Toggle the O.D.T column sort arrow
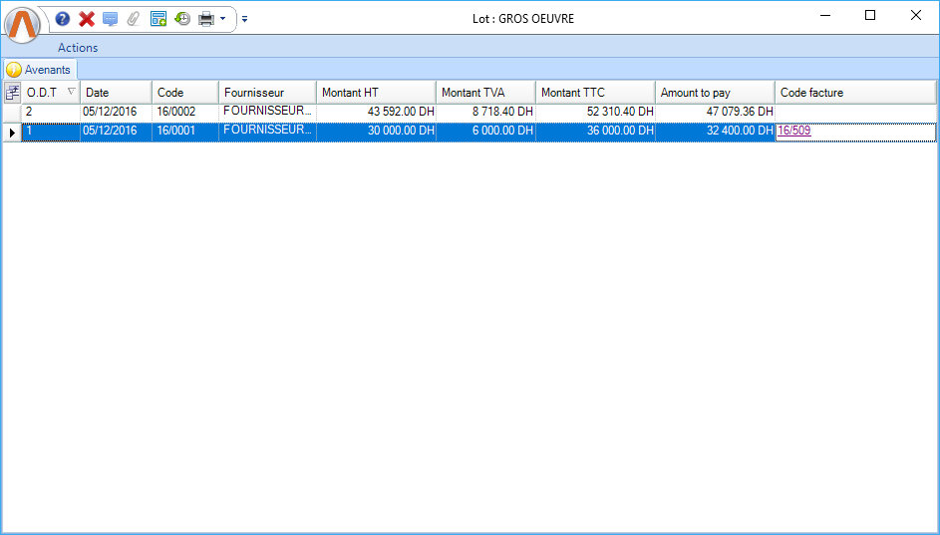The image size is (940, 535). (x=70, y=93)
